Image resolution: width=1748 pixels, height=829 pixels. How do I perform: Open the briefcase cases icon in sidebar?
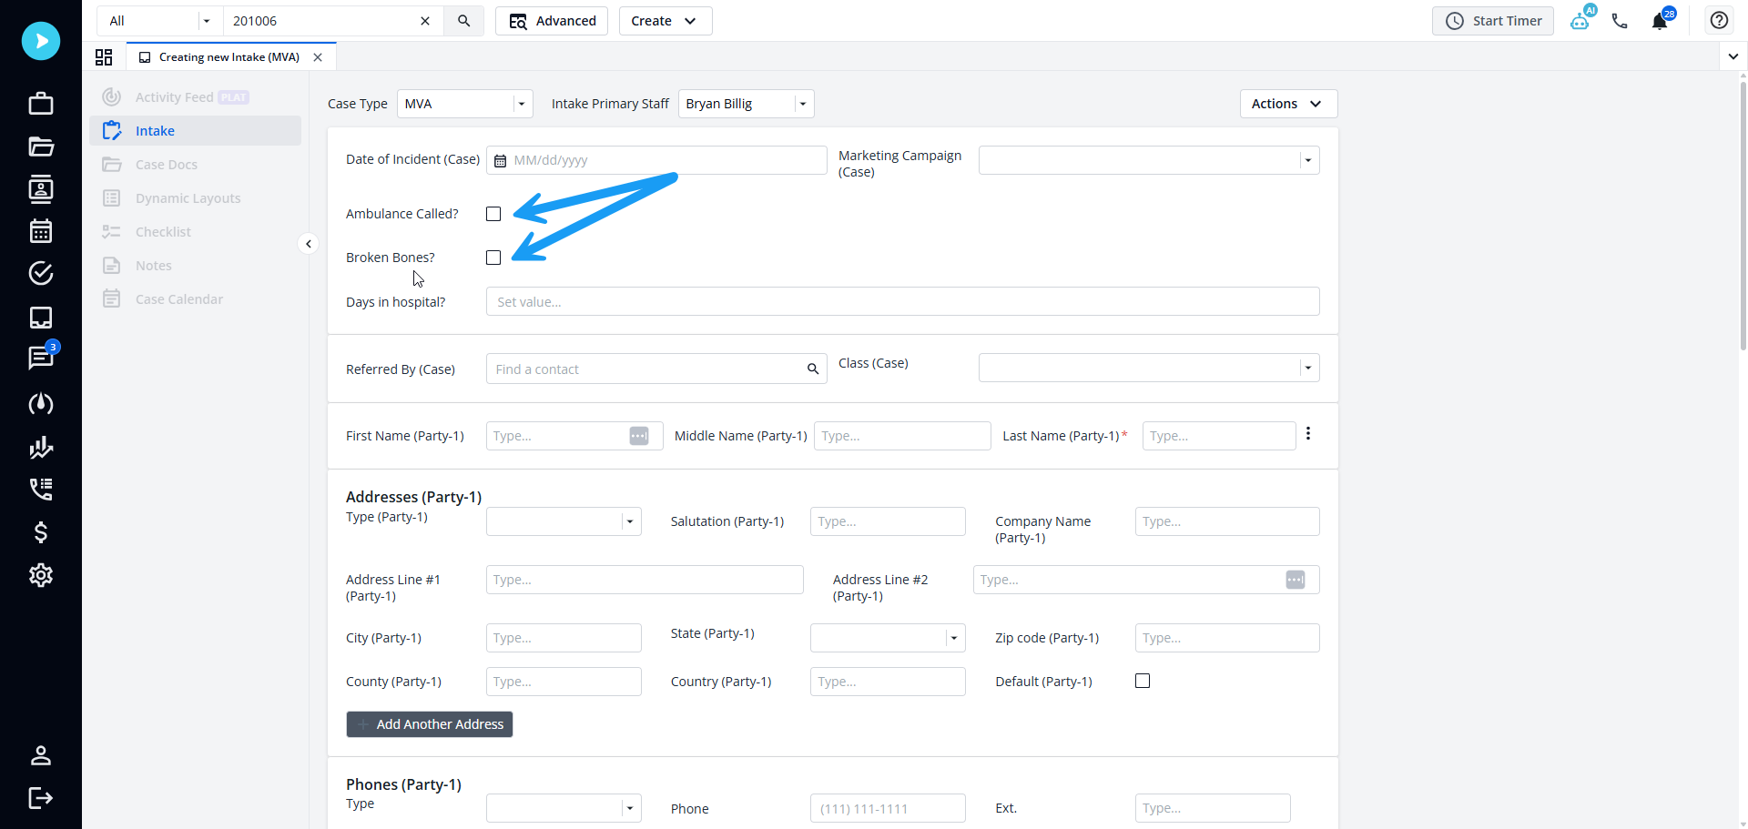pos(41,103)
